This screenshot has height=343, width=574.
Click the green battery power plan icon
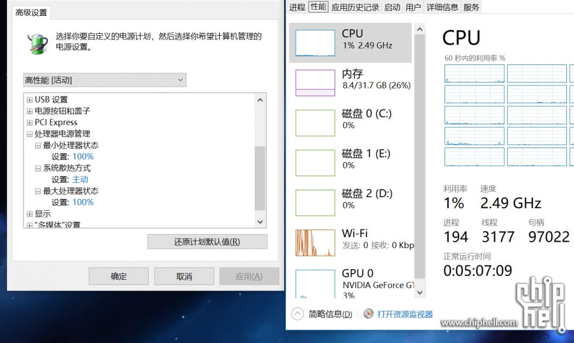pyautogui.click(x=37, y=42)
